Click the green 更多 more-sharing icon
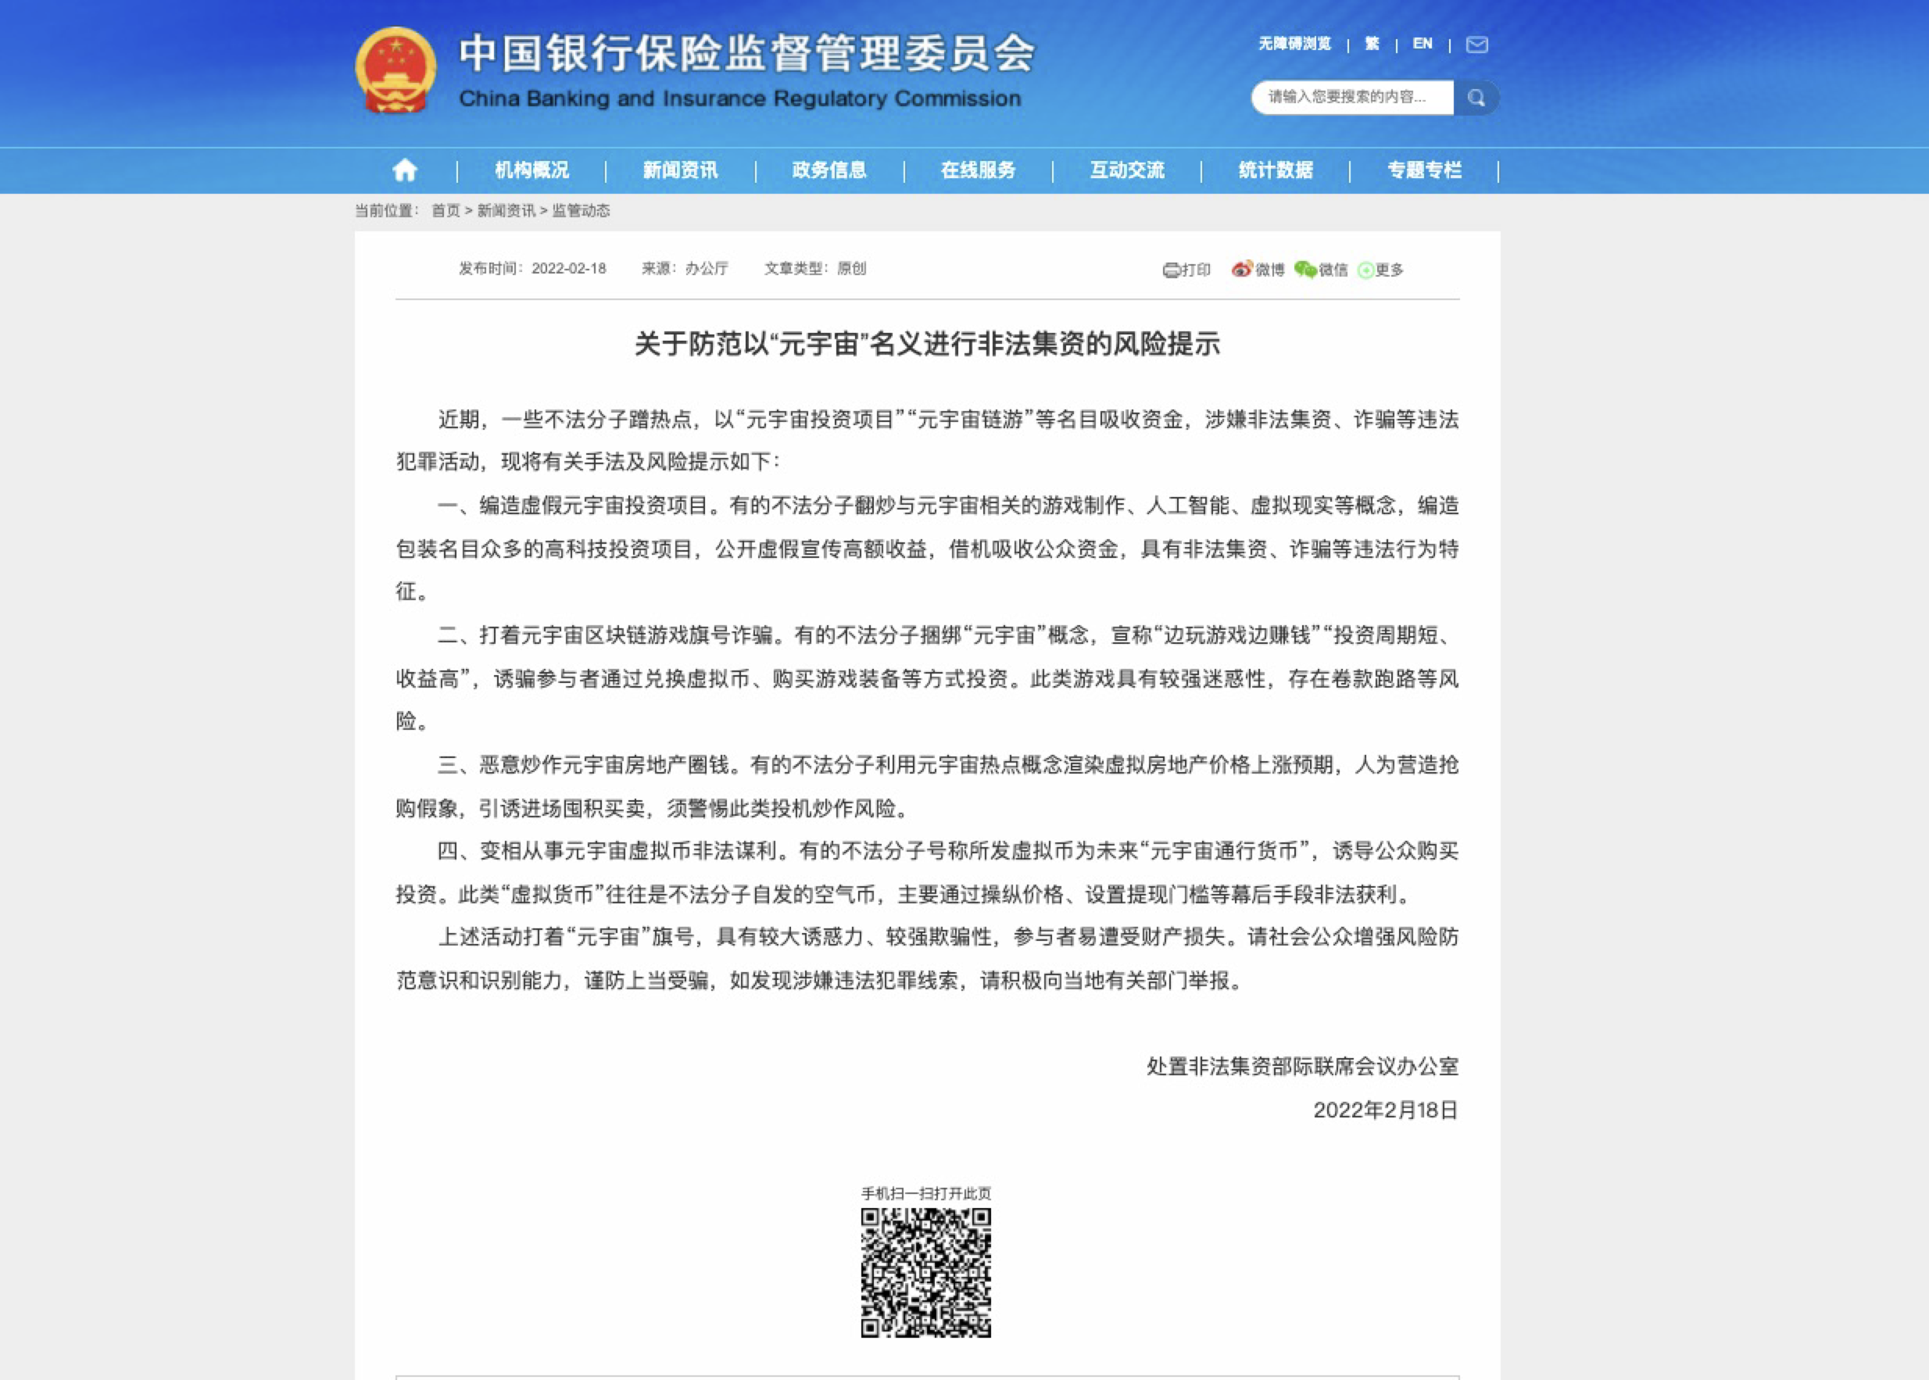Image resolution: width=1929 pixels, height=1380 pixels. coord(1365,270)
